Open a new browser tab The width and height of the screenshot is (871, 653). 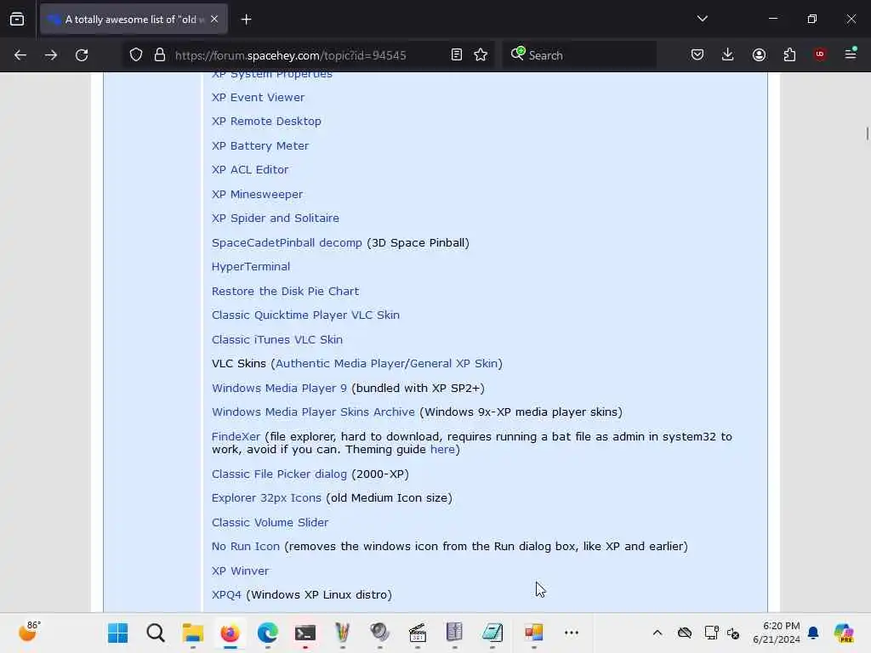pos(246,20)
